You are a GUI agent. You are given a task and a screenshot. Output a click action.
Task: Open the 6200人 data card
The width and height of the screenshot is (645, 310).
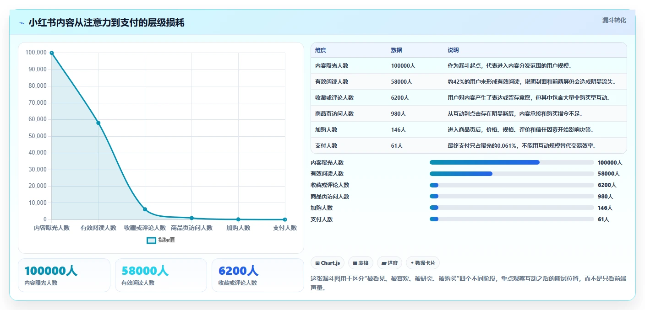tap(258, 275)
